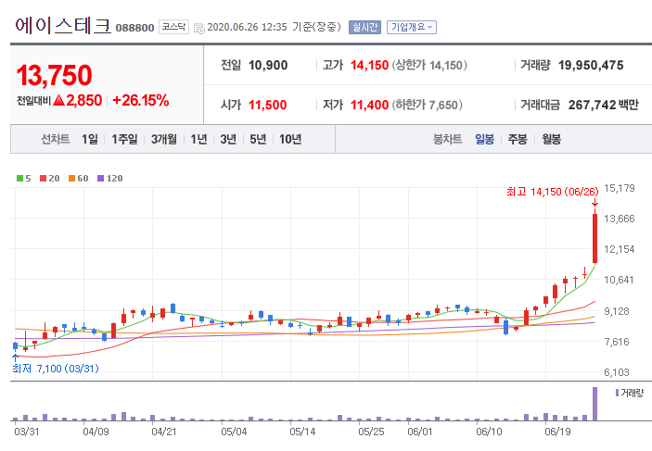Click the 상한가 14,150 text
Screen dimensions: 652x451
point(429,65)
